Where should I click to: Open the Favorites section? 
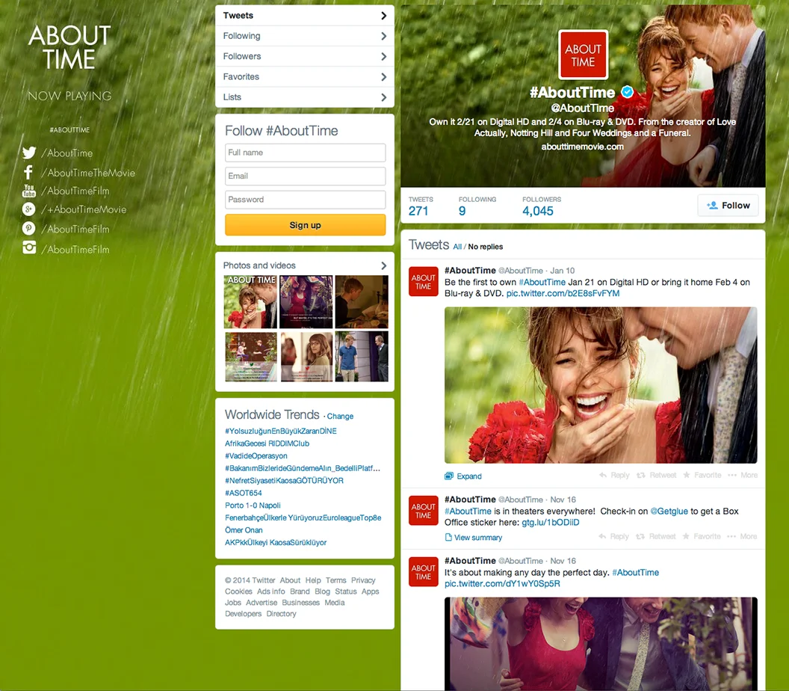tap(305, 76)
